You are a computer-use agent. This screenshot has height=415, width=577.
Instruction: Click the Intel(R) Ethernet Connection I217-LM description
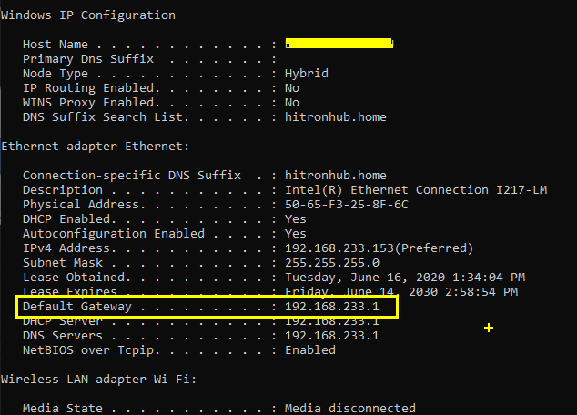point(416,190)
